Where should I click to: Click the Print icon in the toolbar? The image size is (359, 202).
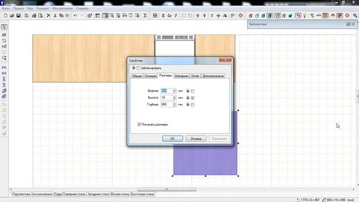[x=34, y=16]
